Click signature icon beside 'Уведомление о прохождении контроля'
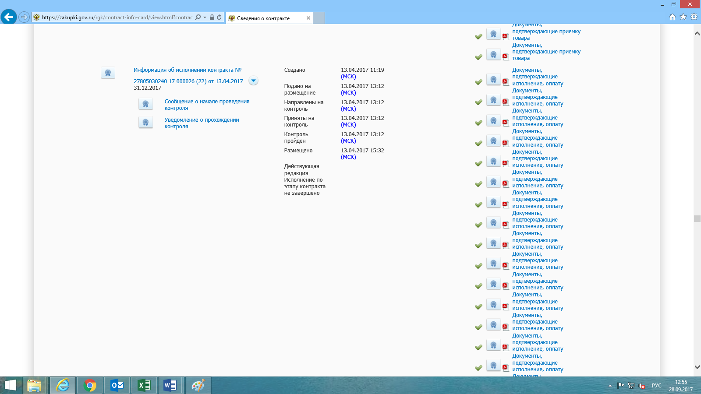Image resolution: width=701 pixels, height=394 pixels. click(x=145, y=123)
